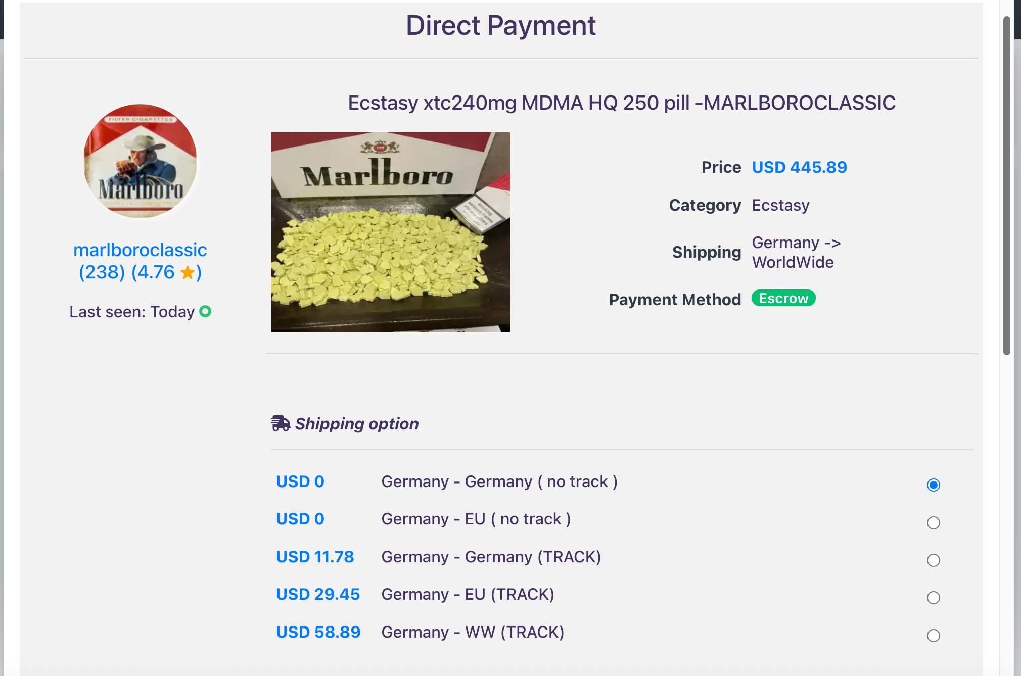The width and height of the screenshot is (1021, 676).
Task: Click the Last seen: Today text
Action: pyautogui.click(x=132, y=312)
